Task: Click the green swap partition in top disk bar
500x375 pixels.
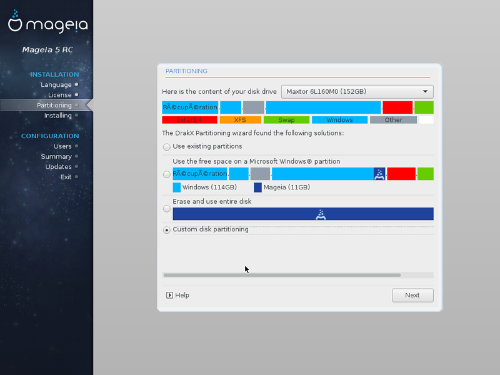Action: point(424,107)
